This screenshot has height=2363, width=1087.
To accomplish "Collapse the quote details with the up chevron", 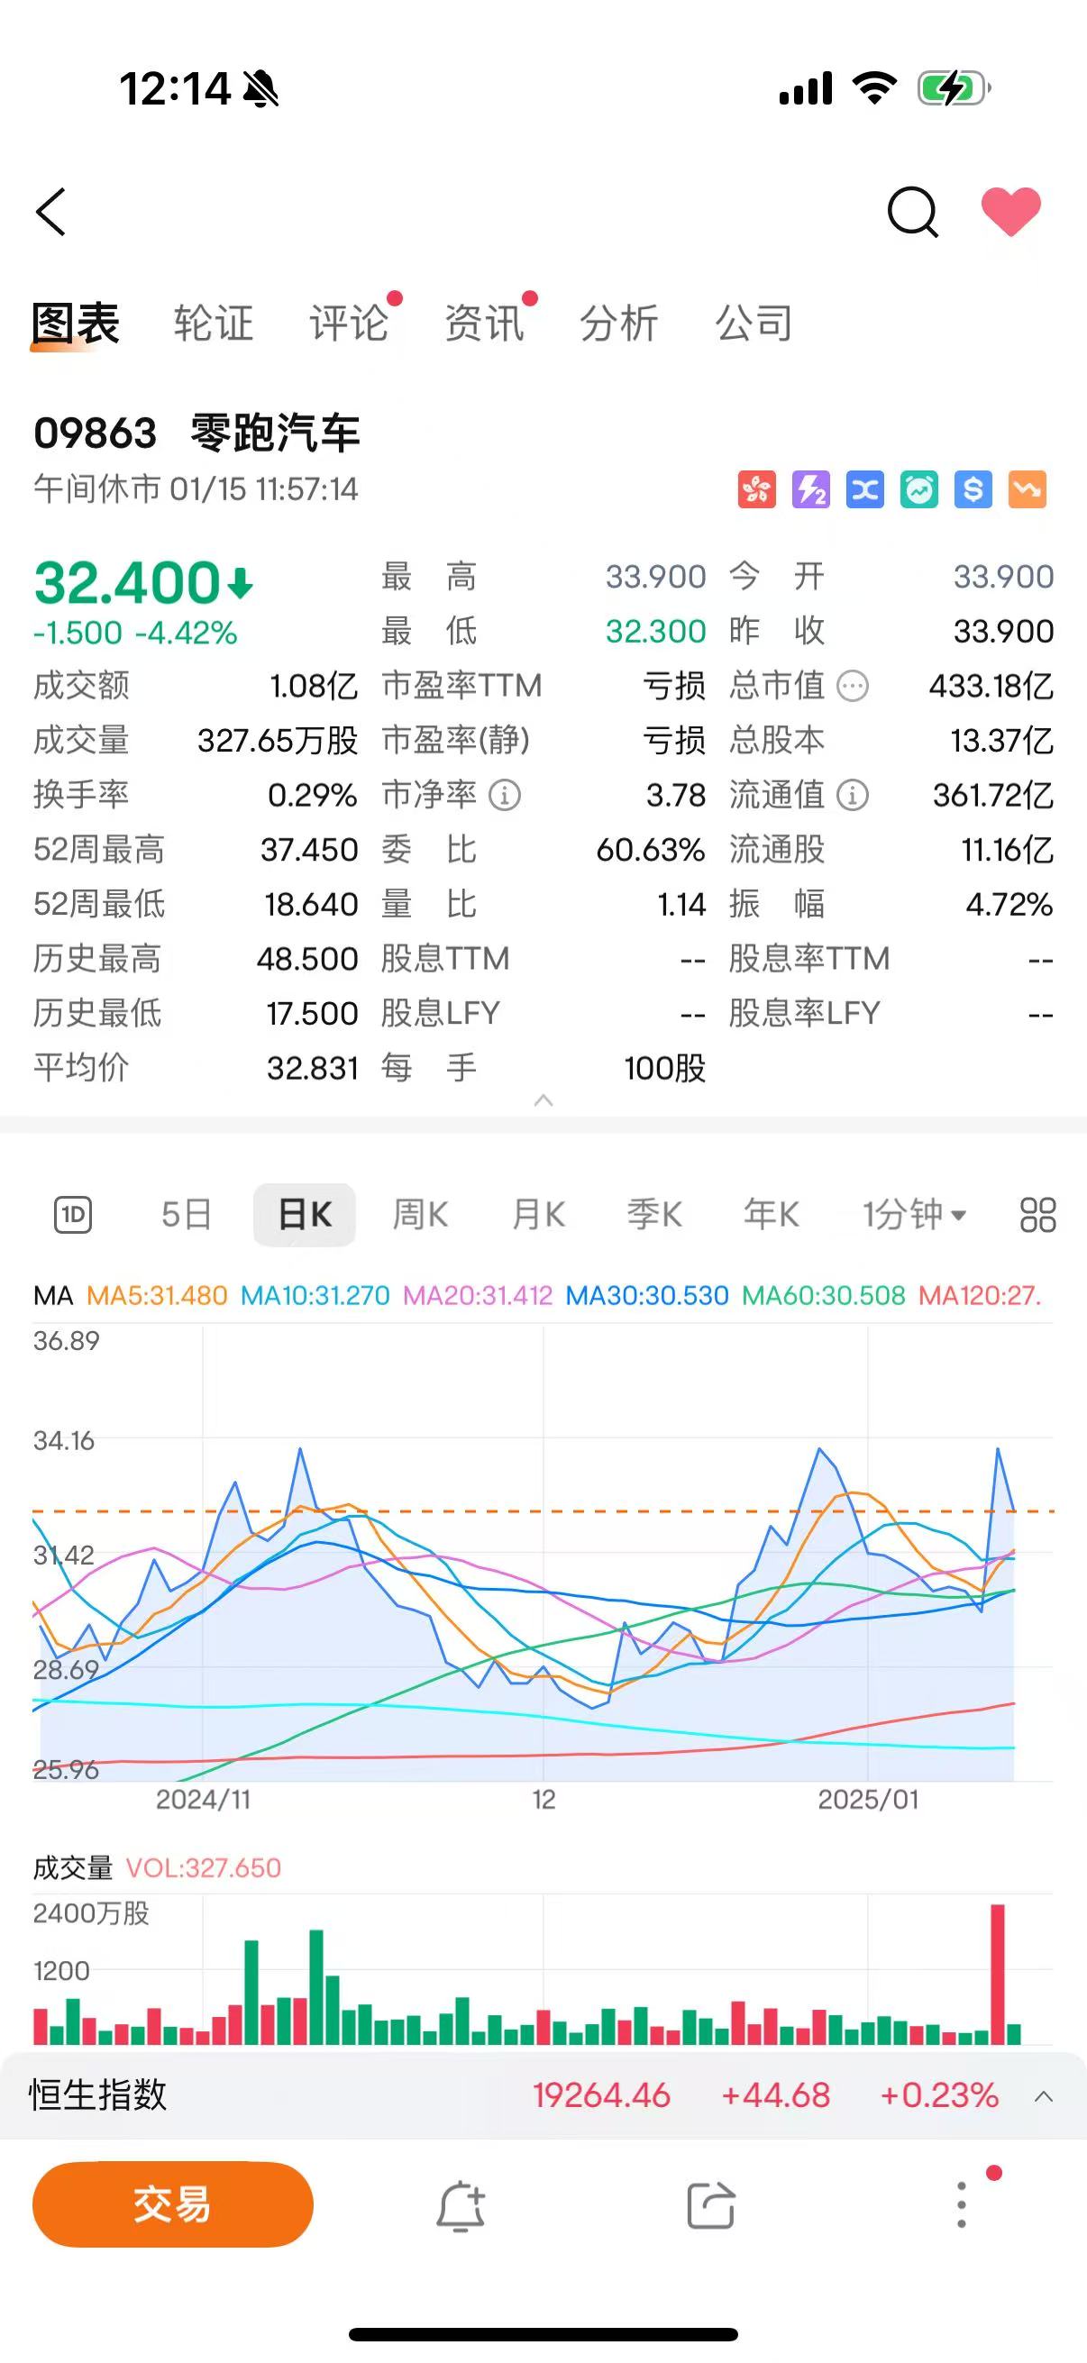I will [x=543, y=1099].
